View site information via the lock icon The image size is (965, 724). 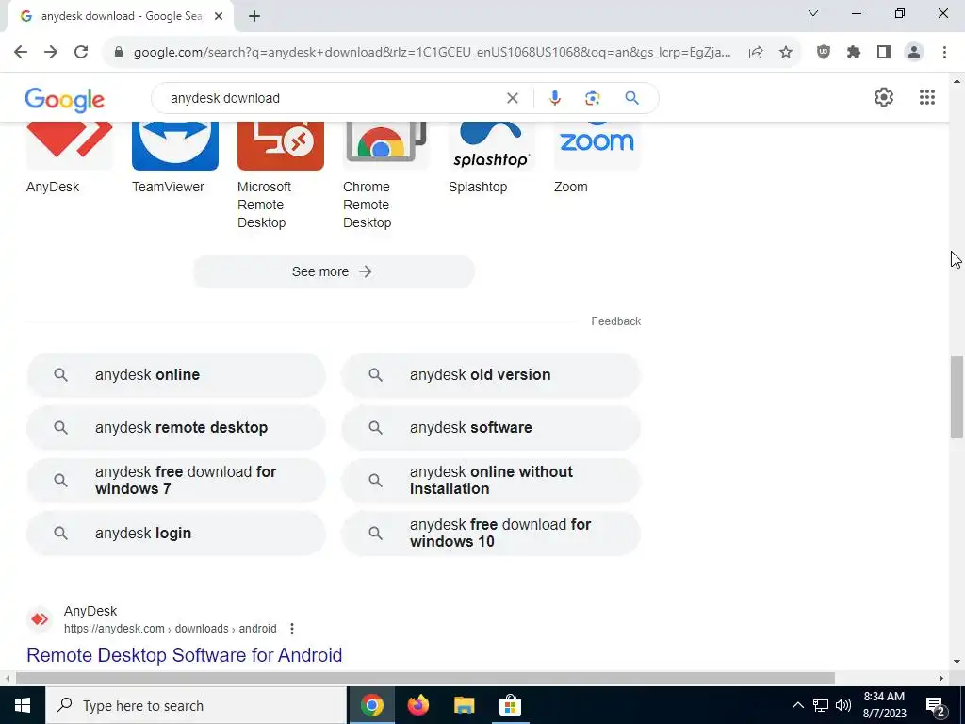pyautogui.click(x=119, y=53)
